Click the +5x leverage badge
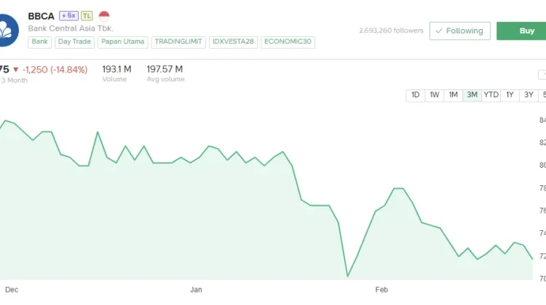Screen dimensions: 546x305 (x=68, y=15)
